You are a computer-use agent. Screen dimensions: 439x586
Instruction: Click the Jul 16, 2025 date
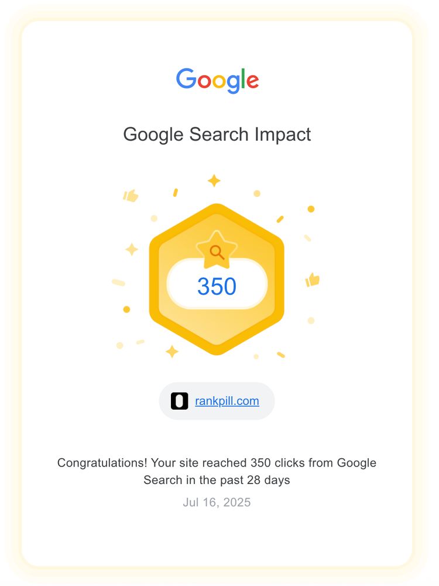coord(217,502)
